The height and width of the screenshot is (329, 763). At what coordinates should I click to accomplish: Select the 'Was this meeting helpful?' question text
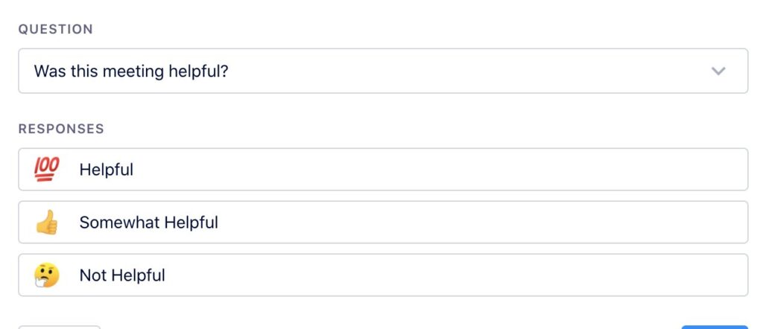tap(131, 71)
